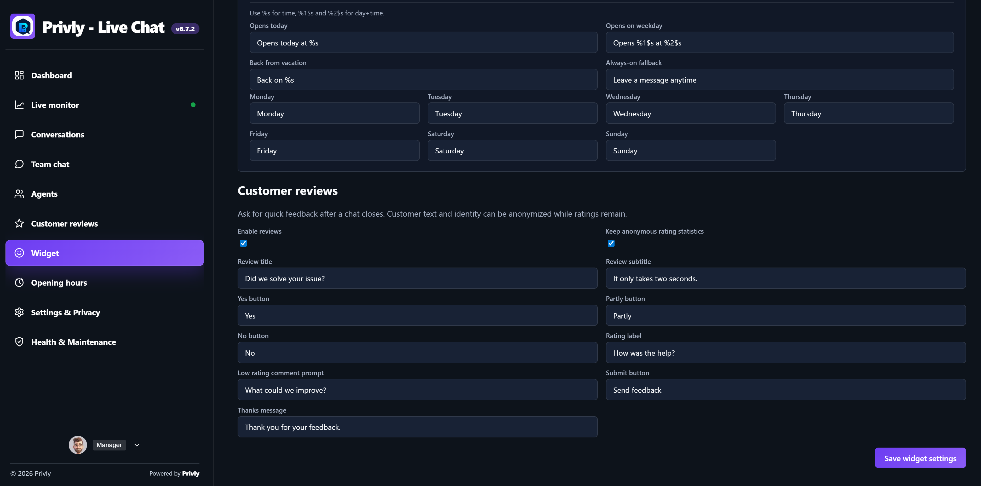Click the Conversations speech bubble icon

click(x=19, y=134)
